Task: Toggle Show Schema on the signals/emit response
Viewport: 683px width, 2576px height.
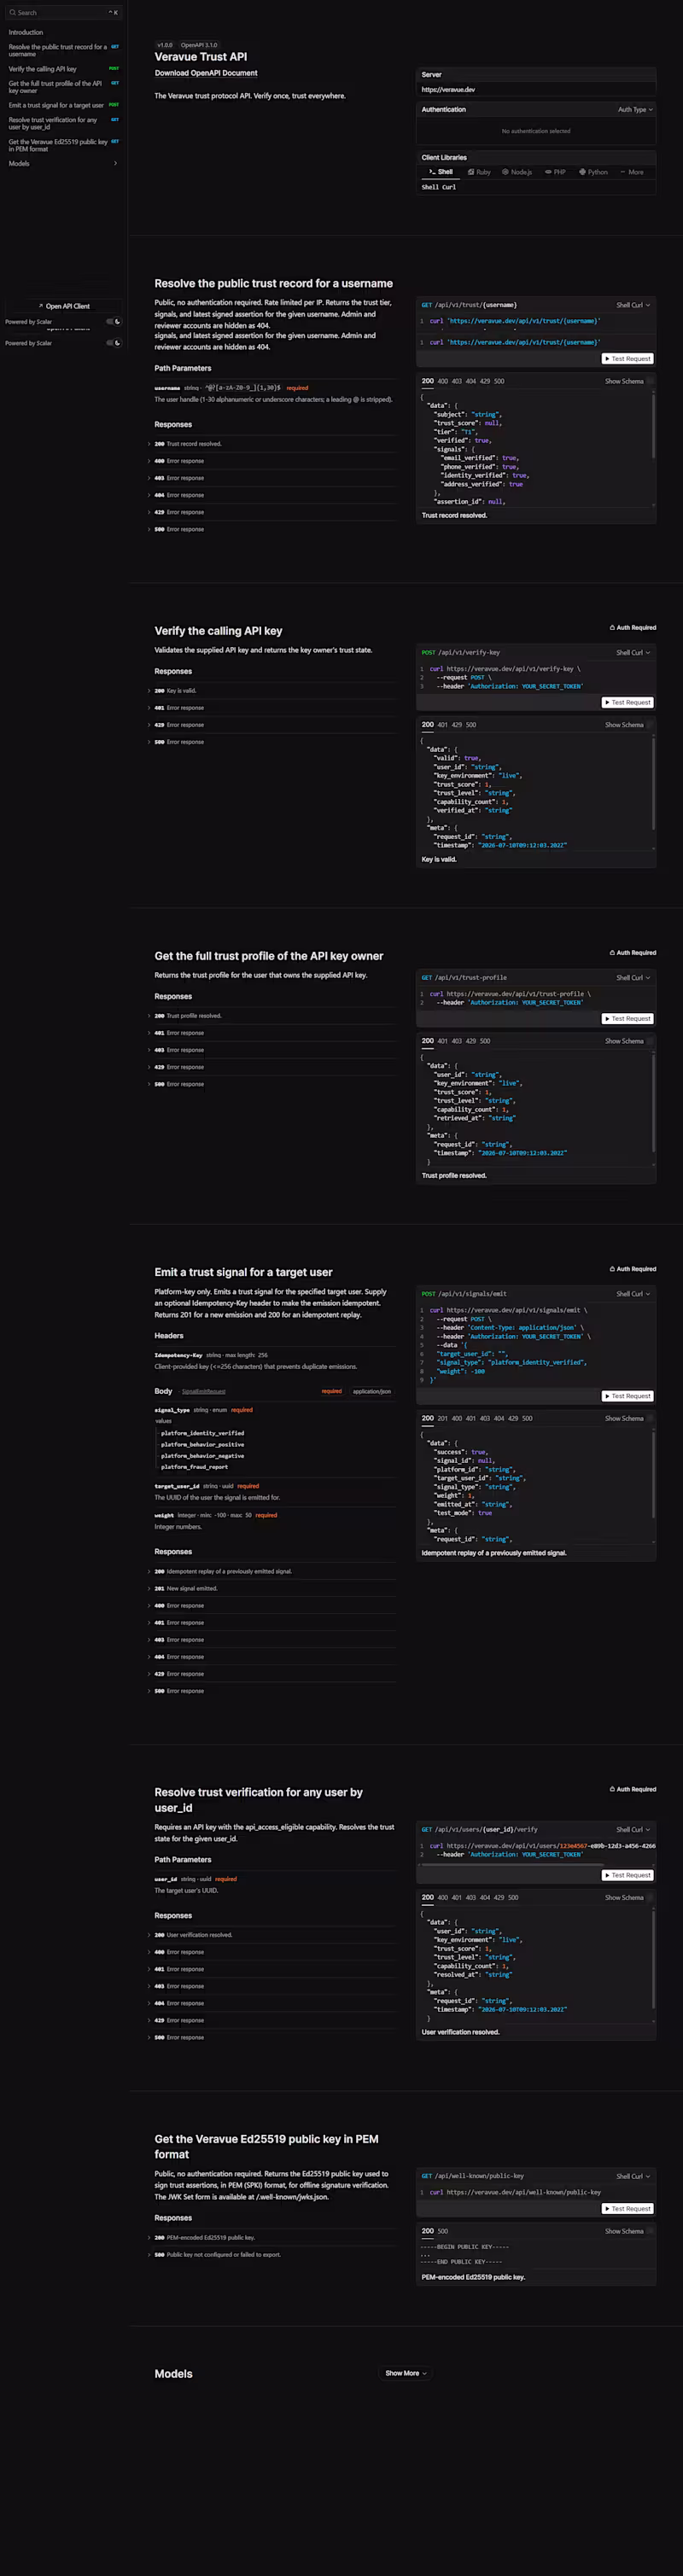Action: 629,1418
